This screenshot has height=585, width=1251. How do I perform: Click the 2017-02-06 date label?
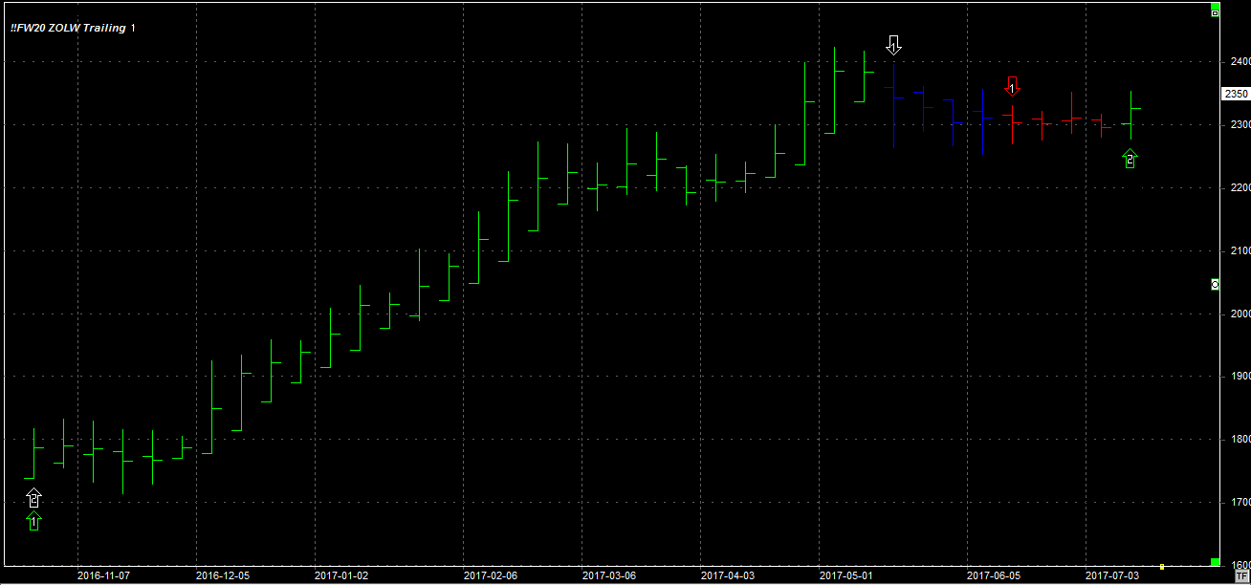(490, 576)
